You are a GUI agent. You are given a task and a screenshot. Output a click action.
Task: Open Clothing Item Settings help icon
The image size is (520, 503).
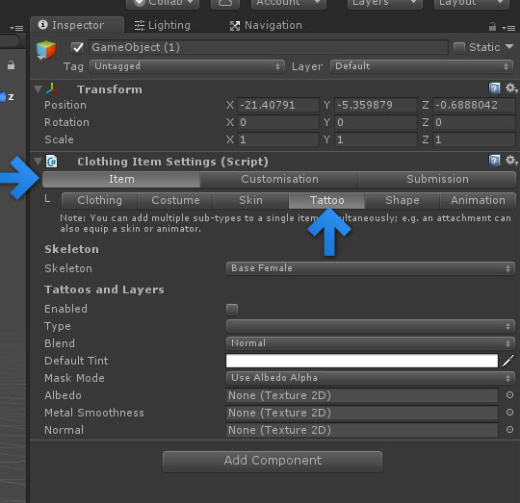pos(494,161)
